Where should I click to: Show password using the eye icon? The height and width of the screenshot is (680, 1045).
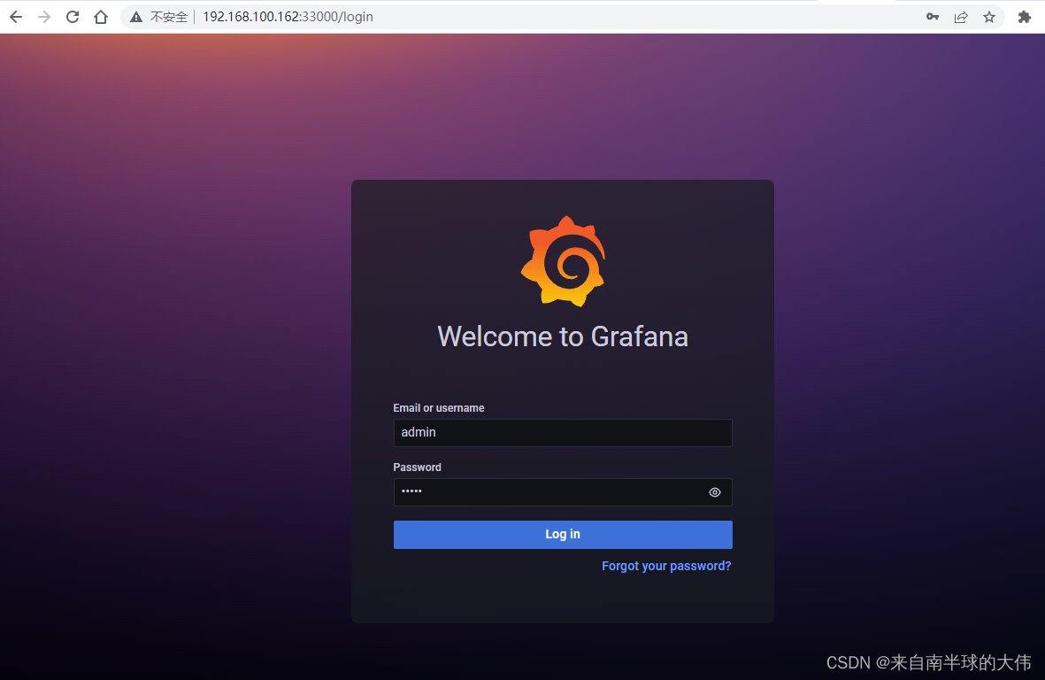coord(714,492)
